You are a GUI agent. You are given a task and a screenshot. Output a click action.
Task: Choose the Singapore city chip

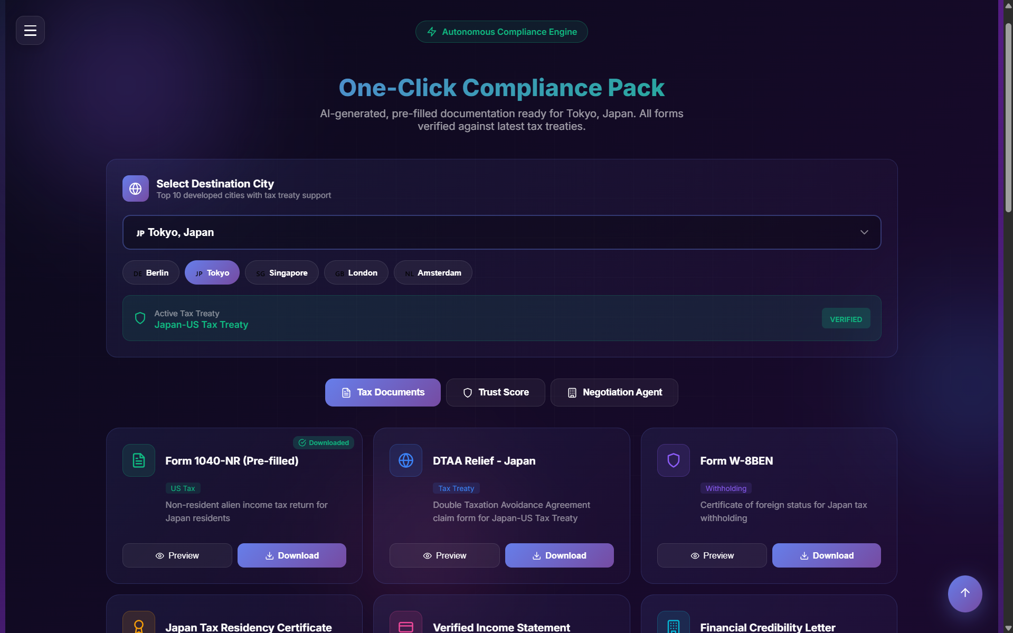pos(282,272)
